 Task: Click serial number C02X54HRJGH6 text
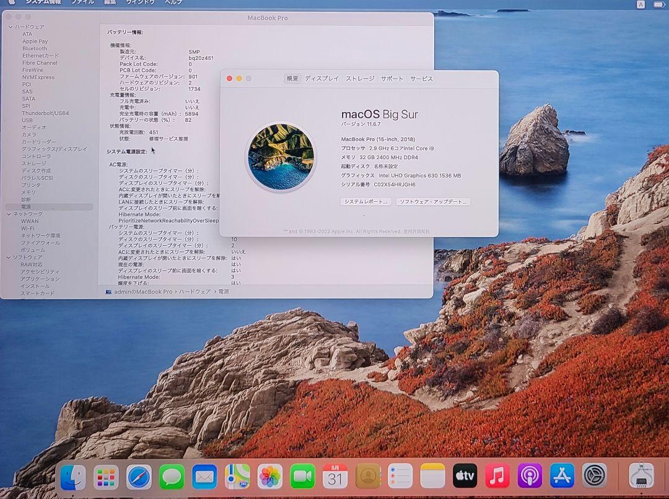pos(395,184)
